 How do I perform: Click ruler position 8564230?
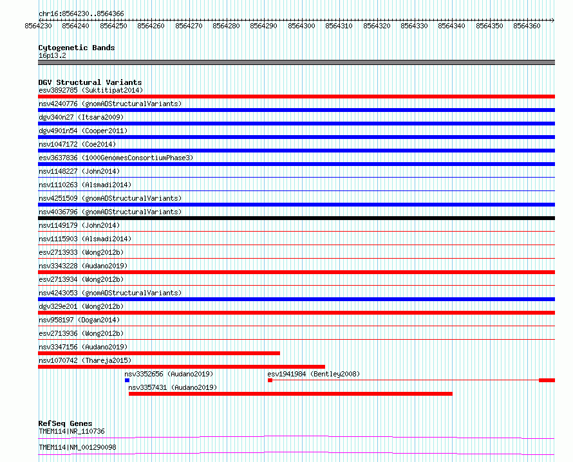pos(39,26)
